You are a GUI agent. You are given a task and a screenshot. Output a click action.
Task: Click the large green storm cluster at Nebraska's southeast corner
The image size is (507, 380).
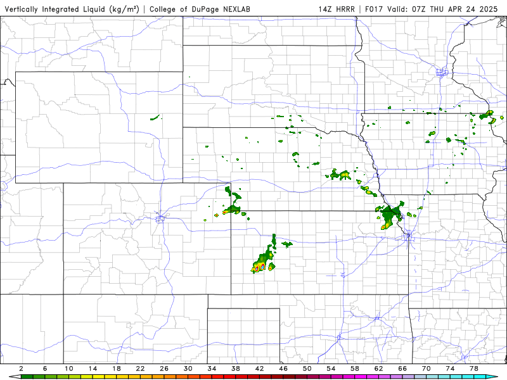coord(390,215)
